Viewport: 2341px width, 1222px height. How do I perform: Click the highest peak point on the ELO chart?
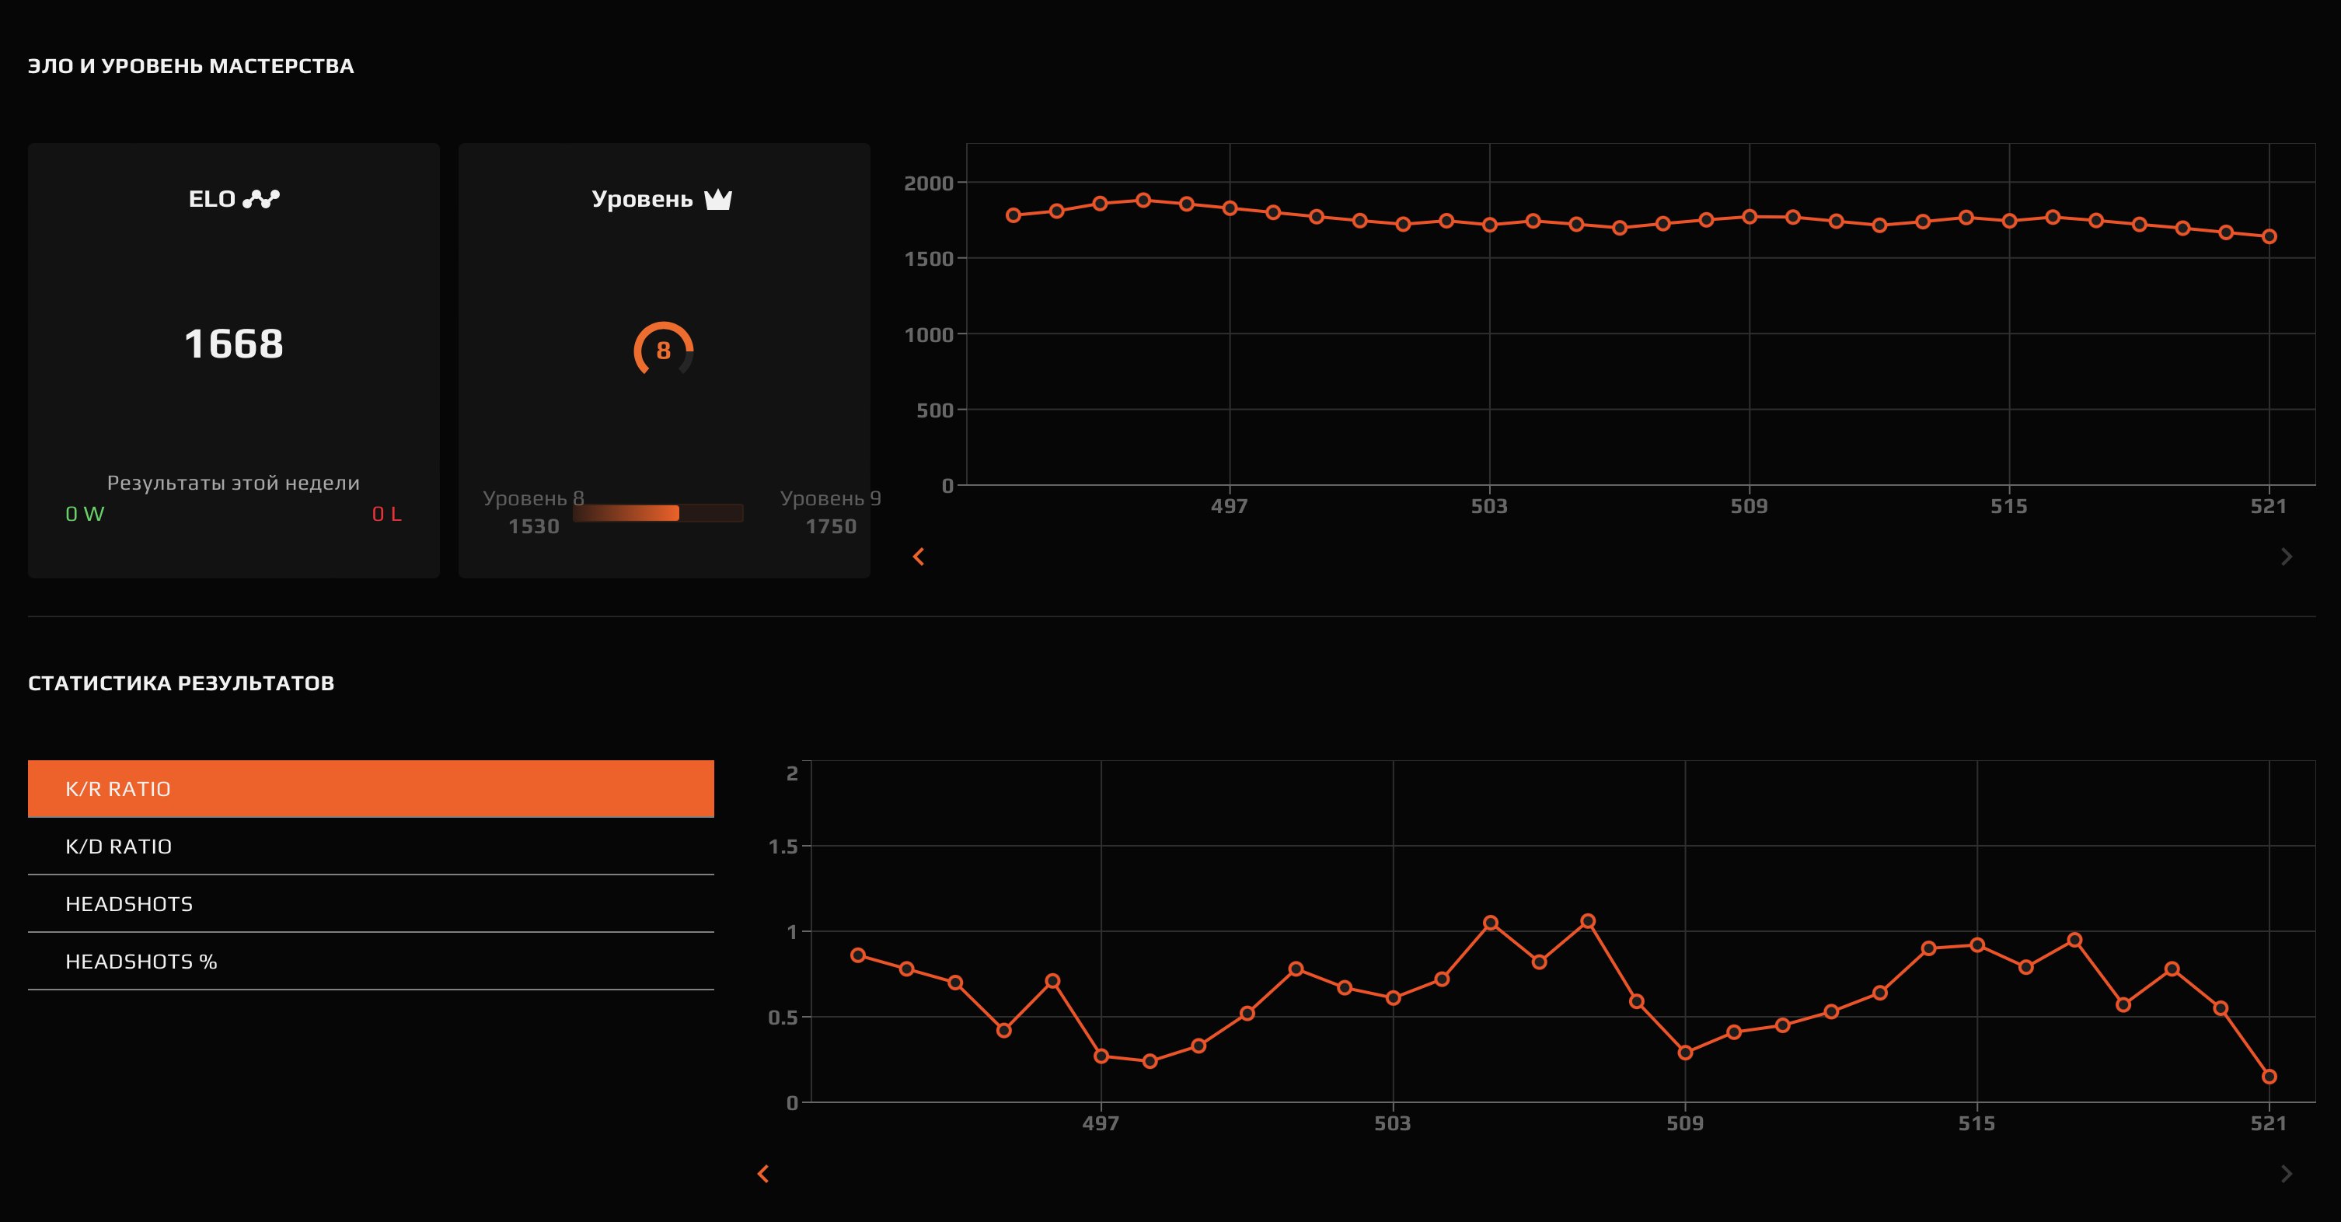click(1143, 198)
